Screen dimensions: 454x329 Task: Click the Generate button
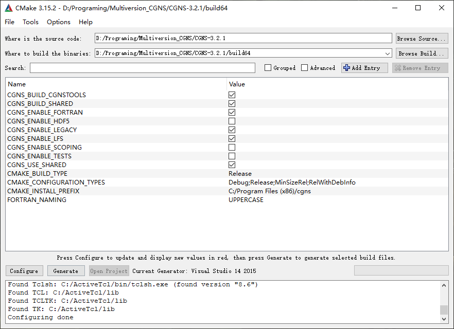click(66, 271)
